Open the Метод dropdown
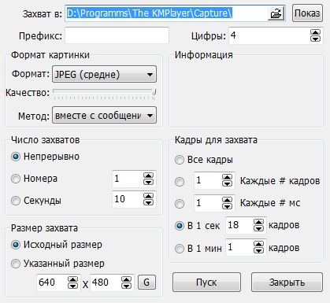The image size is (330, 303). pyautogui.click(x=104, y=115)
